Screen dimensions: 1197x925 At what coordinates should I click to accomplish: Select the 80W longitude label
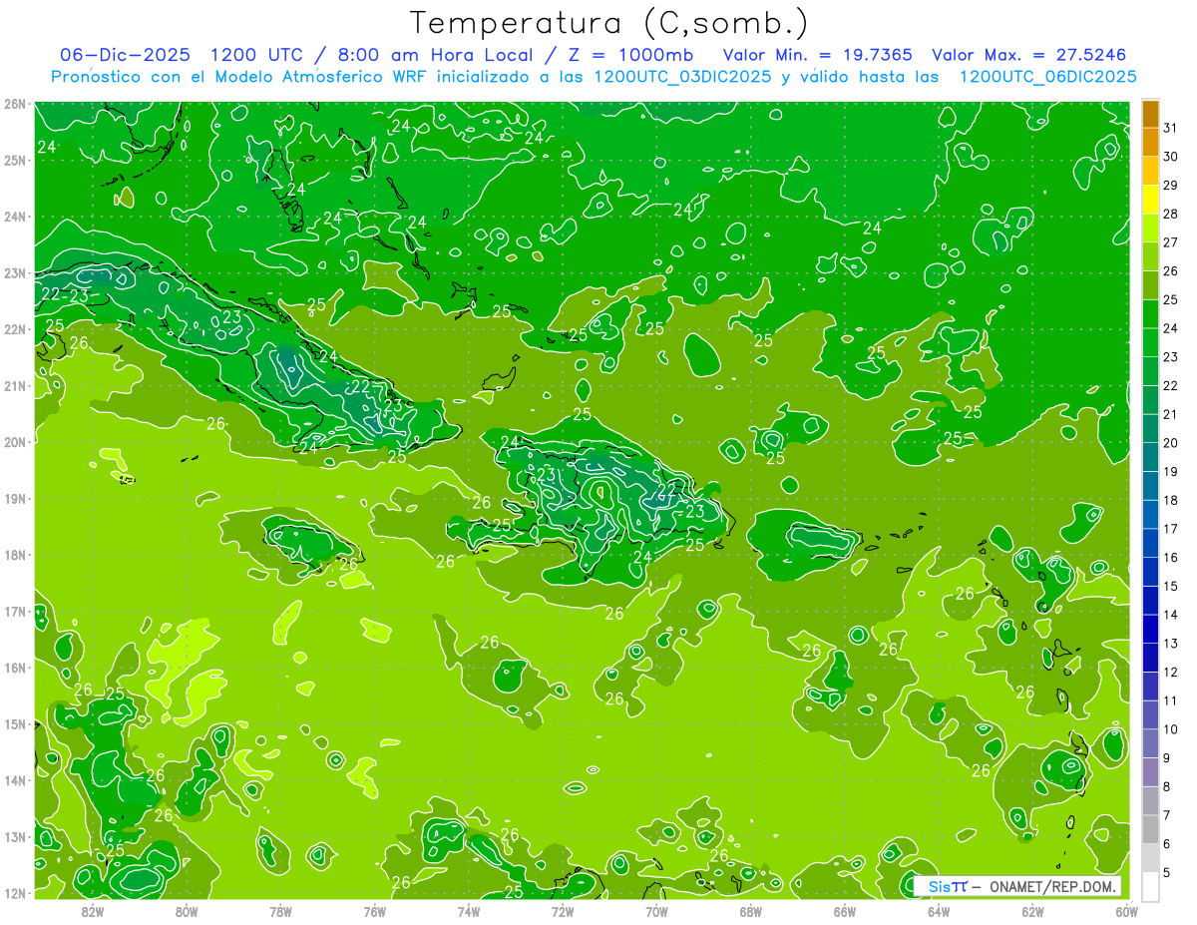pos(187,911)
